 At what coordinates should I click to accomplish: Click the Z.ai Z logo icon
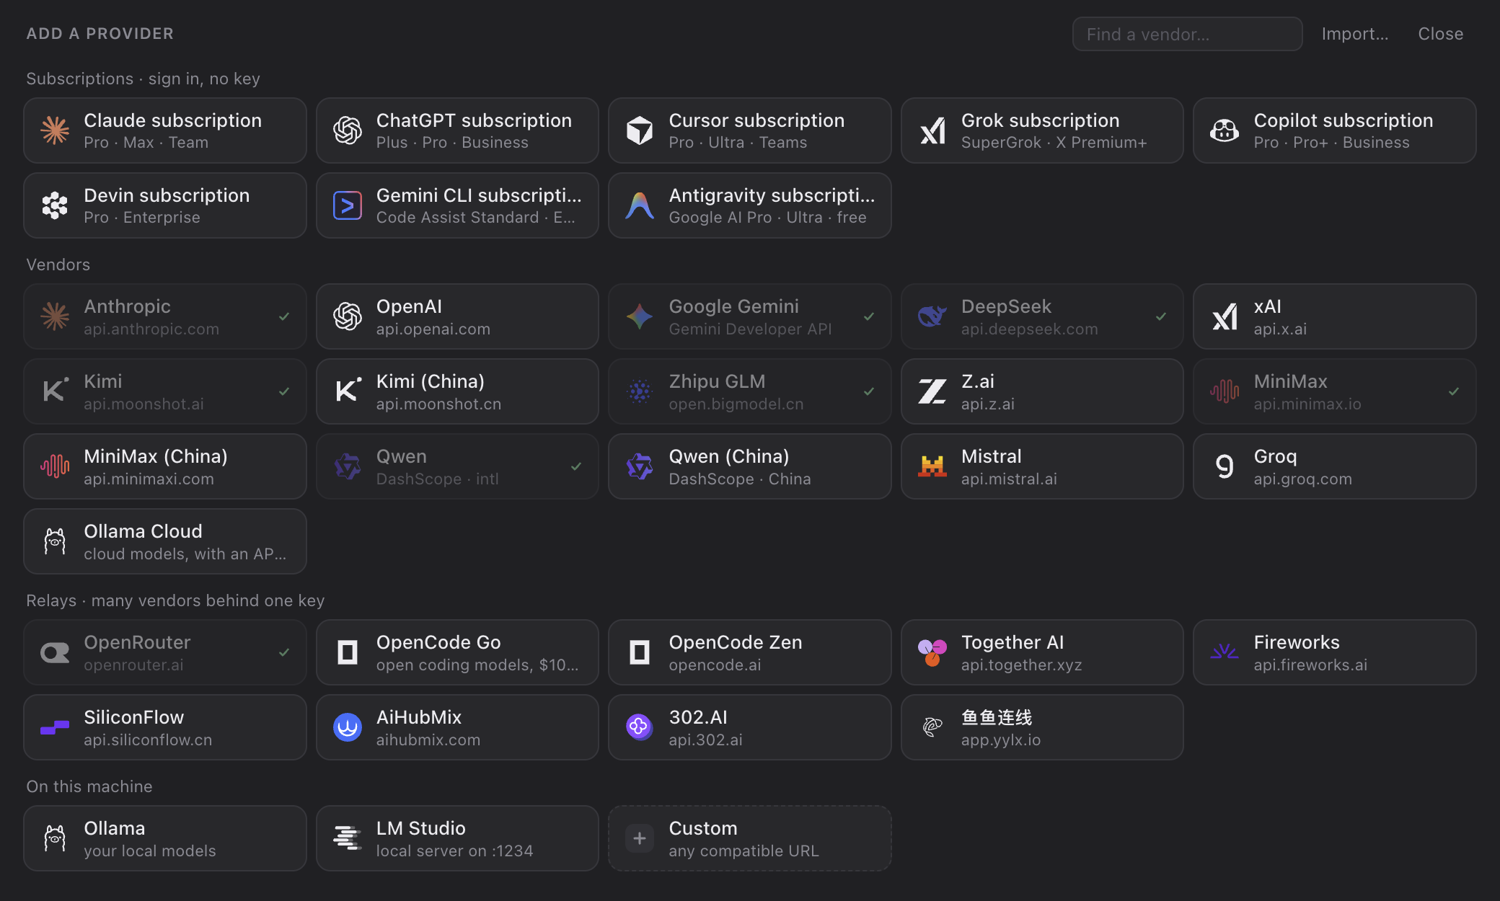(932, 391)
